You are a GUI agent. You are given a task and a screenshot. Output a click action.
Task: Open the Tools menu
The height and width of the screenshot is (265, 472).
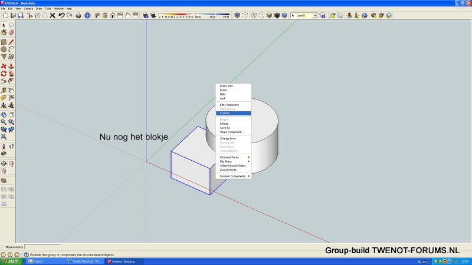pyautogui.click(x=48, y=9)
